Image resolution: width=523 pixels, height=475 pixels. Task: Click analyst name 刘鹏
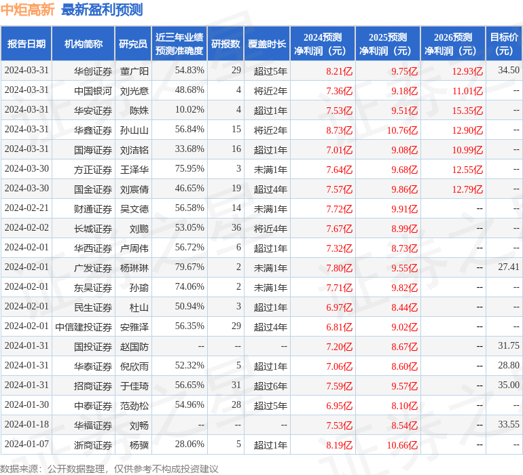click(x=139, y=228)
